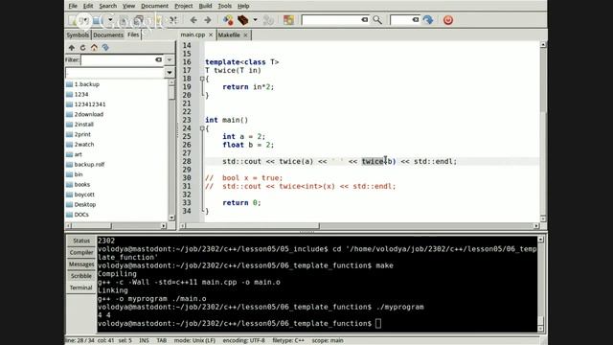Find text using the magnifier icon

tap(377, 20)
